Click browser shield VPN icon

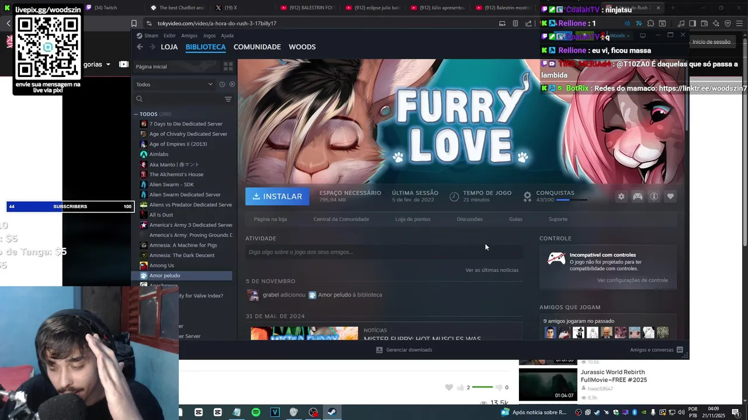[728, 23]
